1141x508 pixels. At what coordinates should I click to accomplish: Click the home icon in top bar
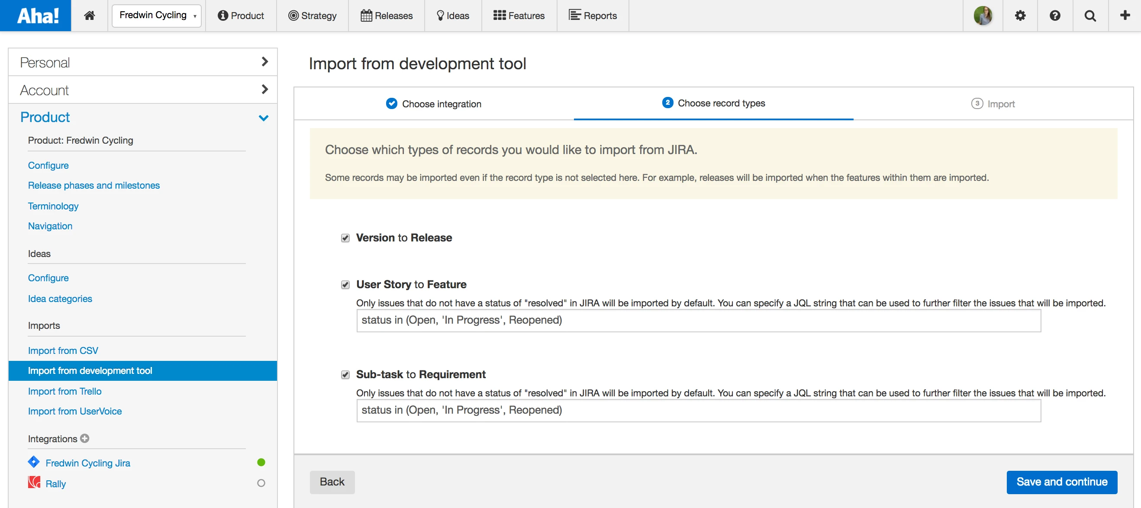(x=90, y=16)
